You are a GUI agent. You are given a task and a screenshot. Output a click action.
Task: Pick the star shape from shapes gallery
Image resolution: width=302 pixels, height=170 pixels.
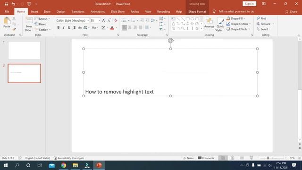coord(197,28)
